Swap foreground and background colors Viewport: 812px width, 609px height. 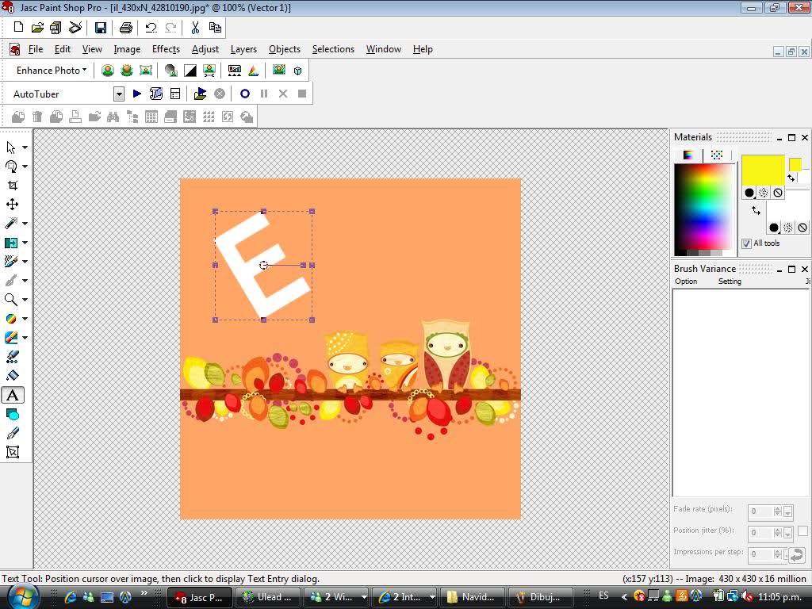[x=791, y=178]
